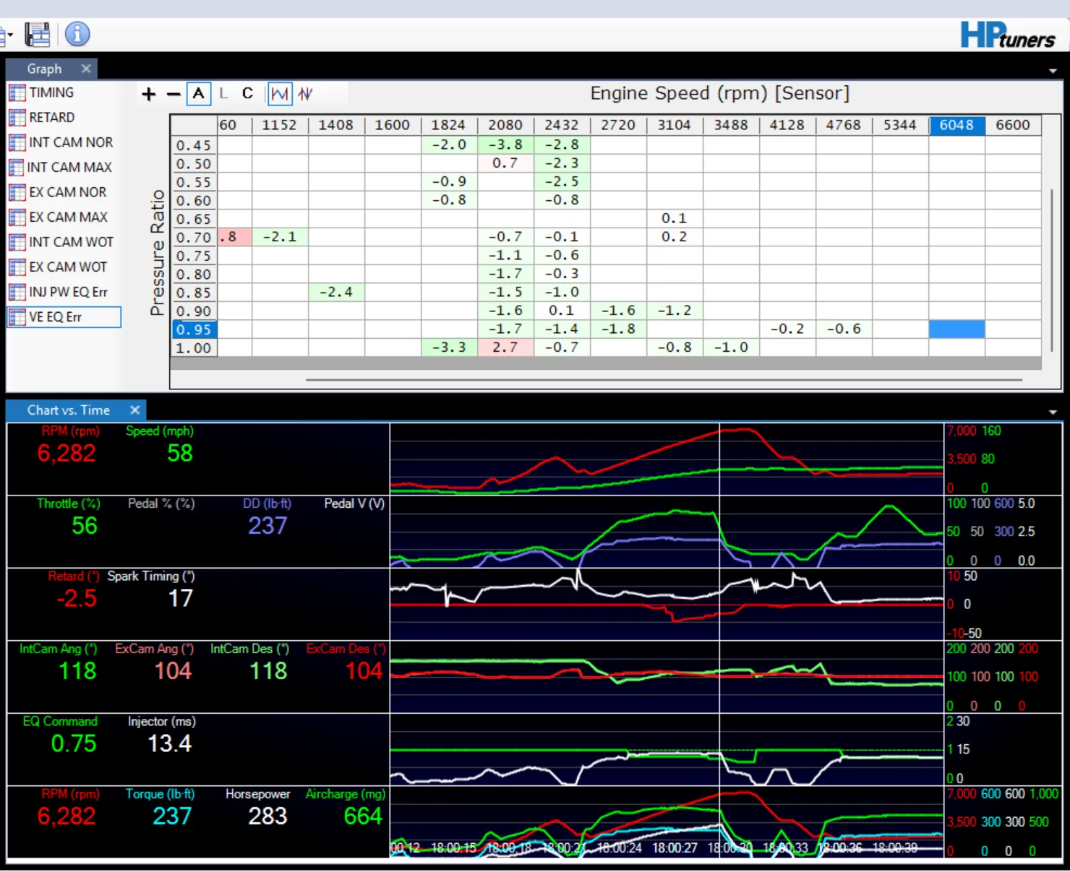Close the Chart vs. Time tab
1070x872 pixels.
point(134,410)
